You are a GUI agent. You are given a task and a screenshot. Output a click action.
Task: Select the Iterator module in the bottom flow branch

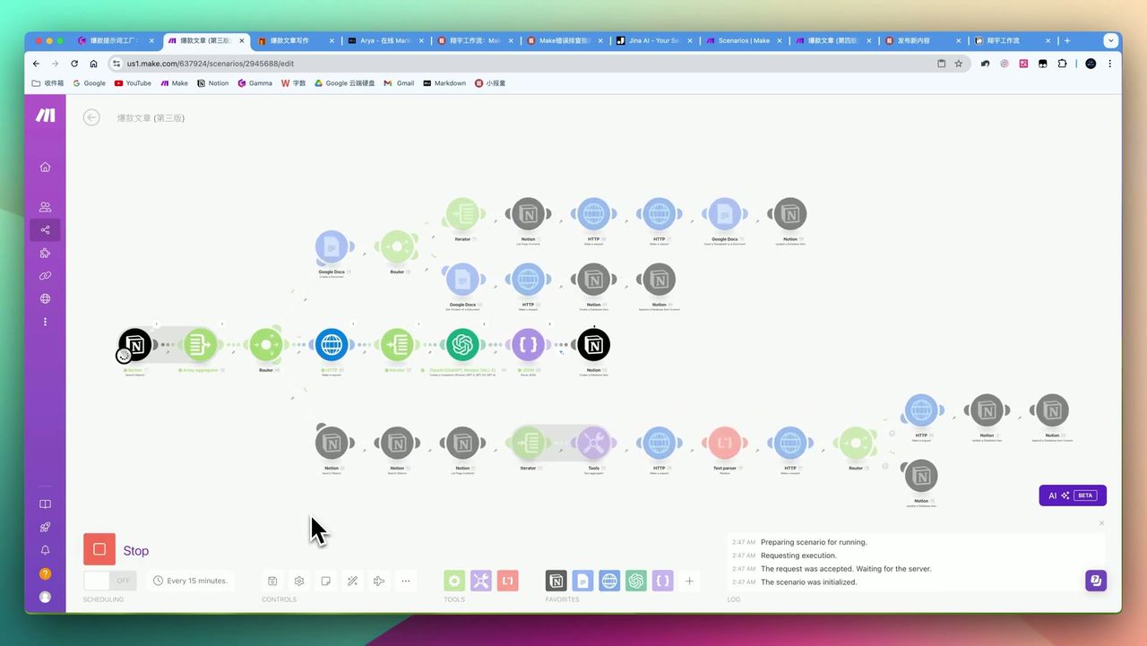(528, 442)
